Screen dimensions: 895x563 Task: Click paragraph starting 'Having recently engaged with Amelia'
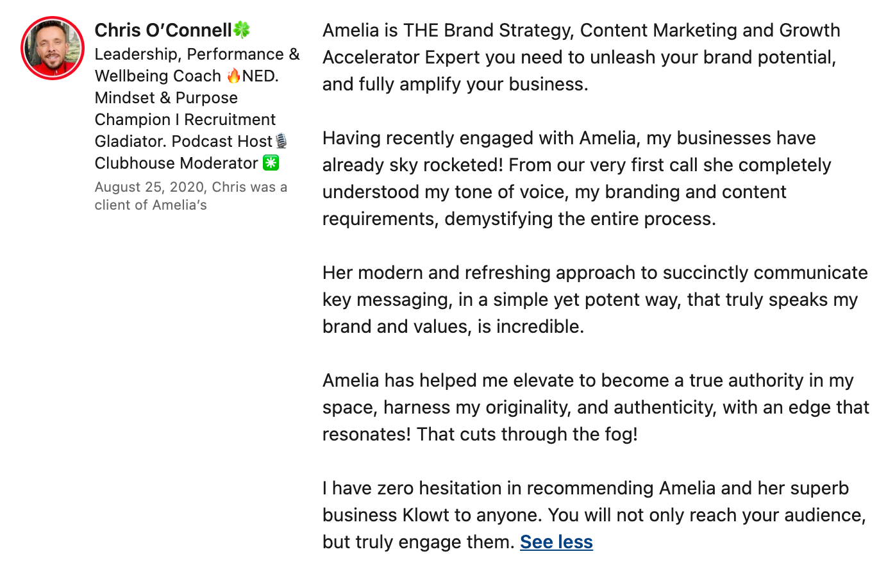[x=576, y=178]
